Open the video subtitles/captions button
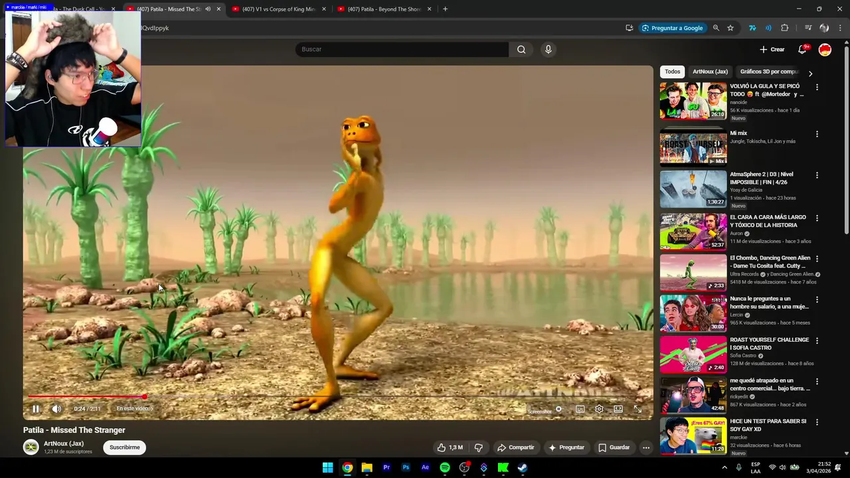 click(x=580, y=409)
